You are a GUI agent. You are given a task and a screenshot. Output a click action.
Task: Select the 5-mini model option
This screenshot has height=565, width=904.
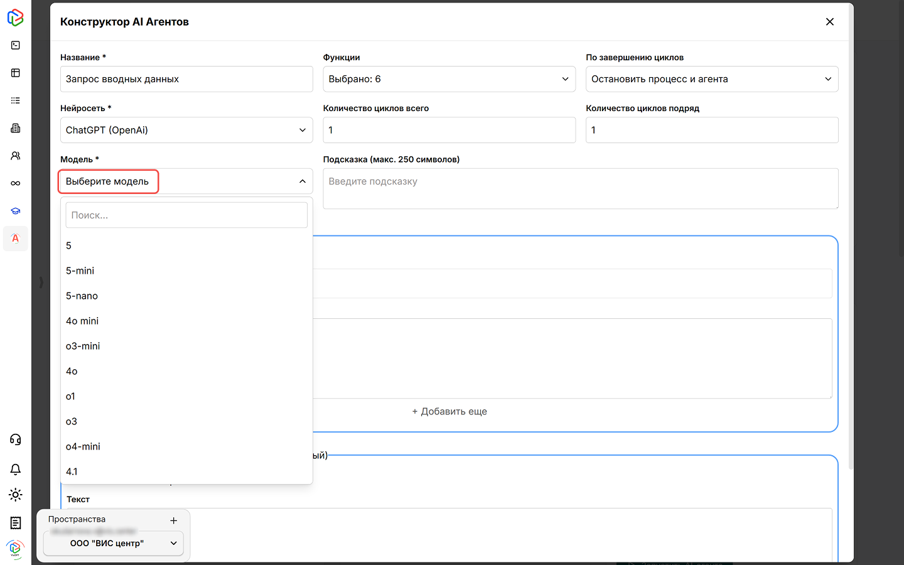(80, 271)
